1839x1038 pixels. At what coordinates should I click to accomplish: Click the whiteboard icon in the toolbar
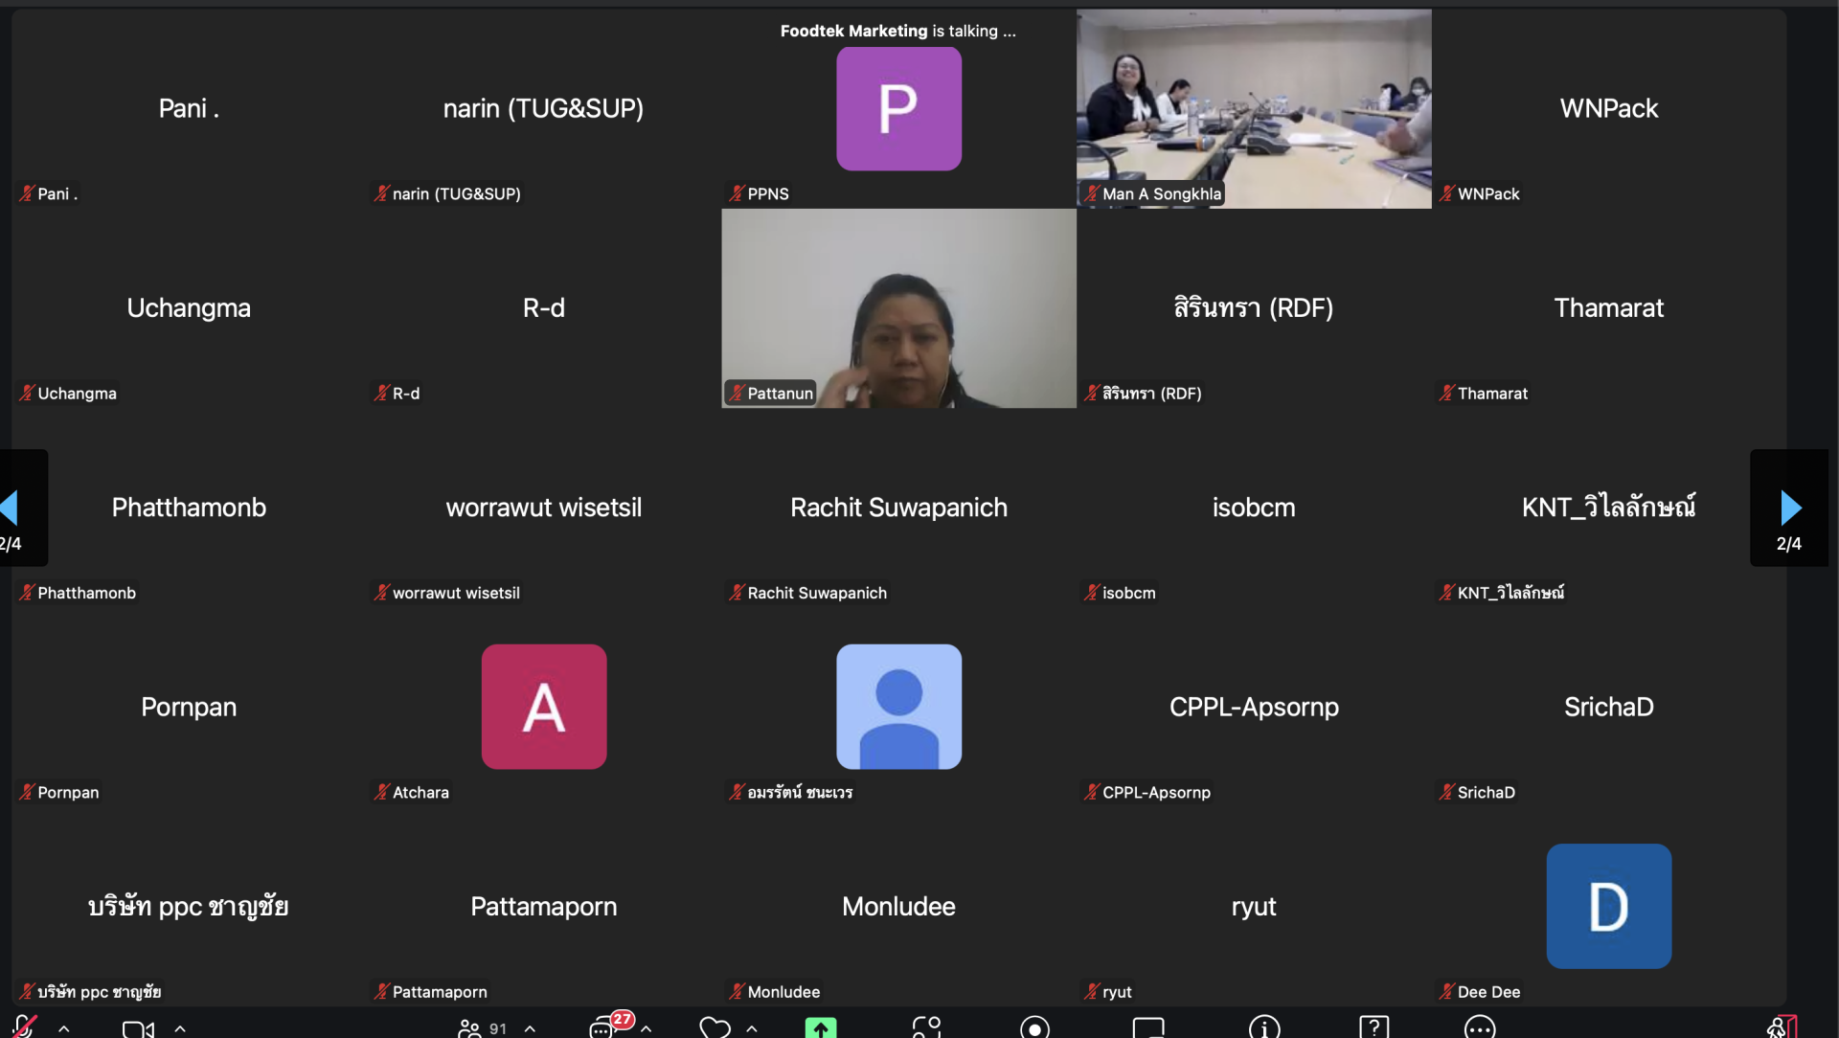click(x=1148, y=1029)
